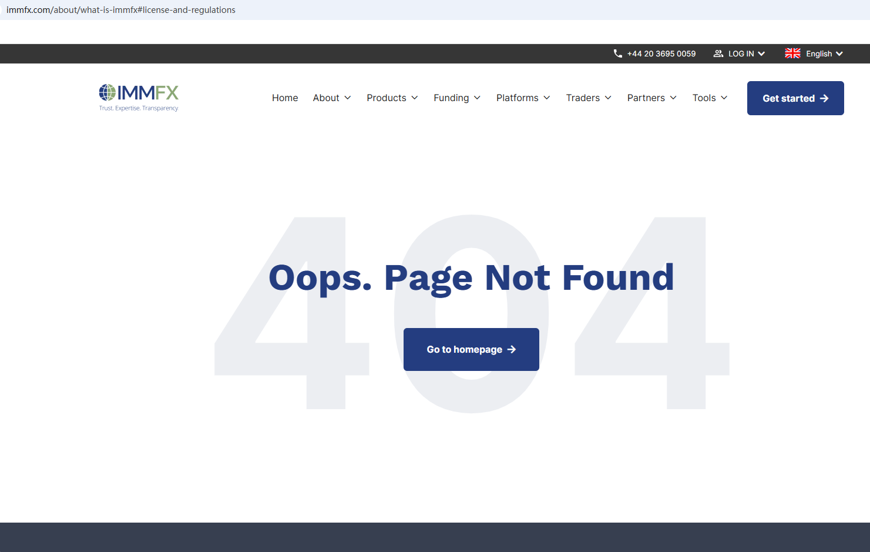Click the user account icon beside LOG IN

coord(718,53)
